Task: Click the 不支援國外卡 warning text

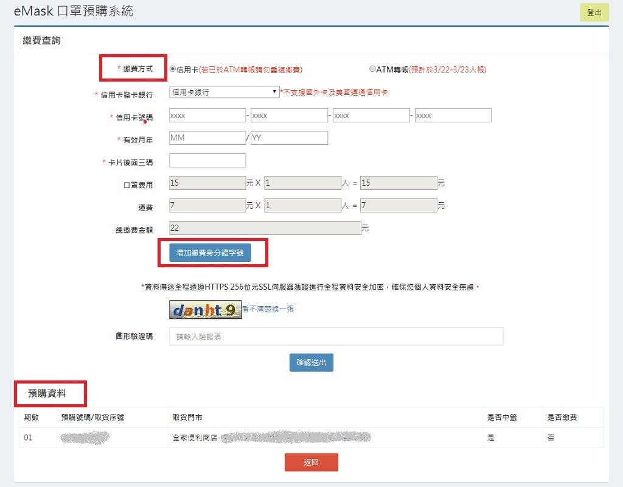Action: pyautogui.click(x=334, y=93)
